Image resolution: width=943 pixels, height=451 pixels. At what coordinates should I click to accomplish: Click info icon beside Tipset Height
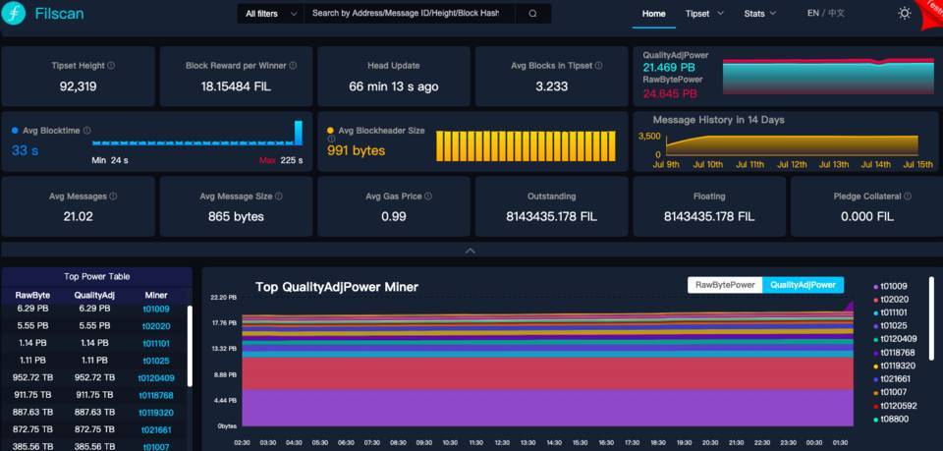[x=111, y=66]
